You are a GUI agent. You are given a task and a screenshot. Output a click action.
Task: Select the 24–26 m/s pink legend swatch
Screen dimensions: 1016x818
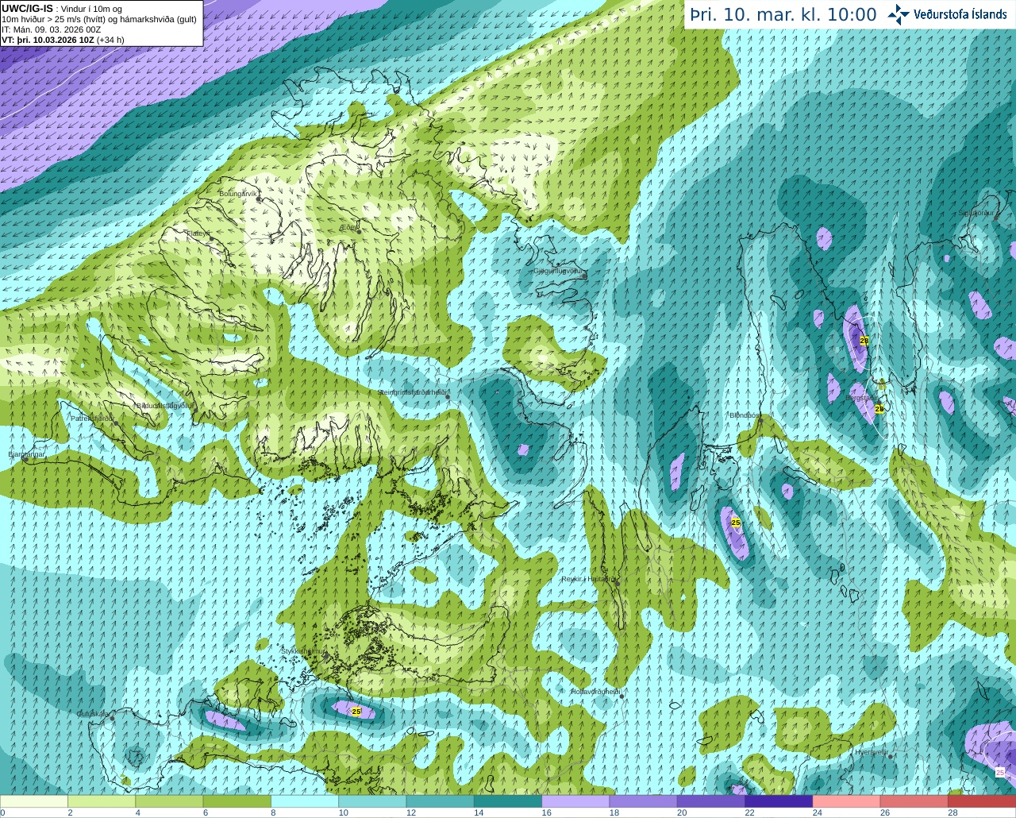coord(846,801)
